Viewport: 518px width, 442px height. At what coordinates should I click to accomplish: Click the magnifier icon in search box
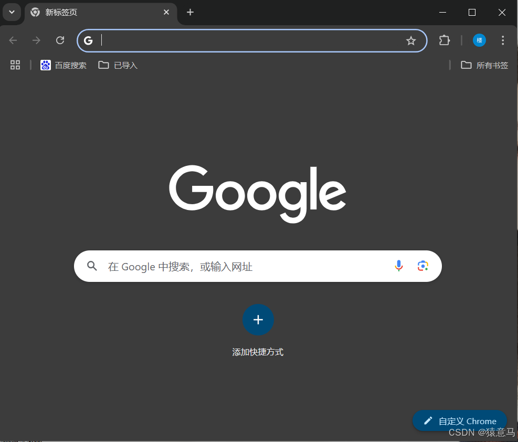click(x=92, y=266)
